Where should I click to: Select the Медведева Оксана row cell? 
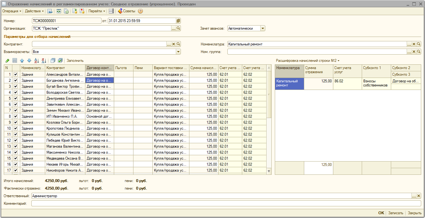(x=65, y=158)
